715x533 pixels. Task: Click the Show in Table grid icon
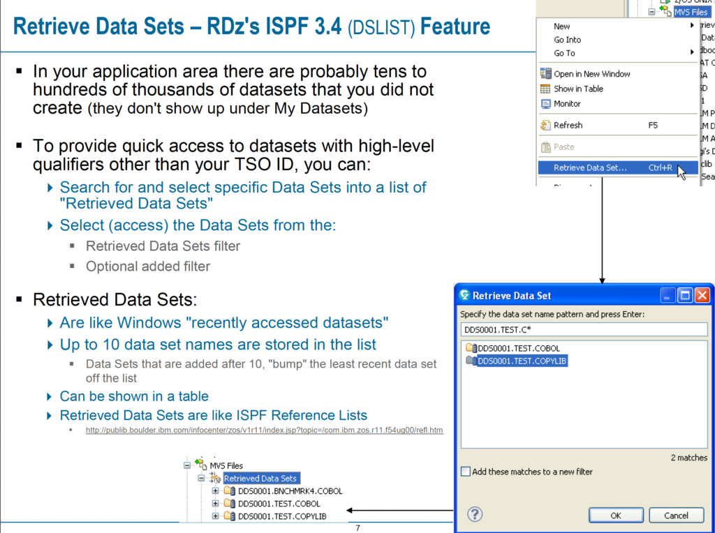point(546,89)
